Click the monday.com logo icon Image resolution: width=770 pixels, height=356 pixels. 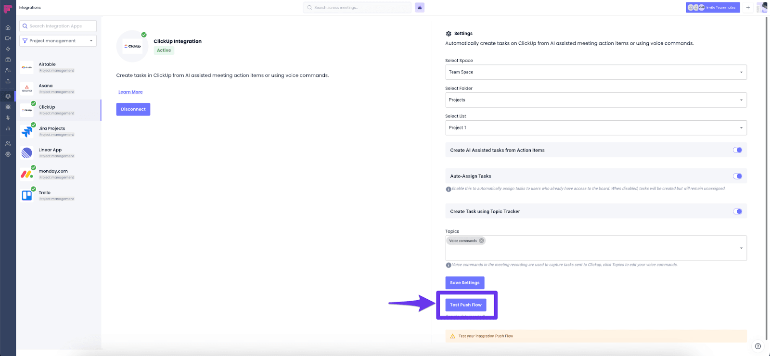pos(27,174)
